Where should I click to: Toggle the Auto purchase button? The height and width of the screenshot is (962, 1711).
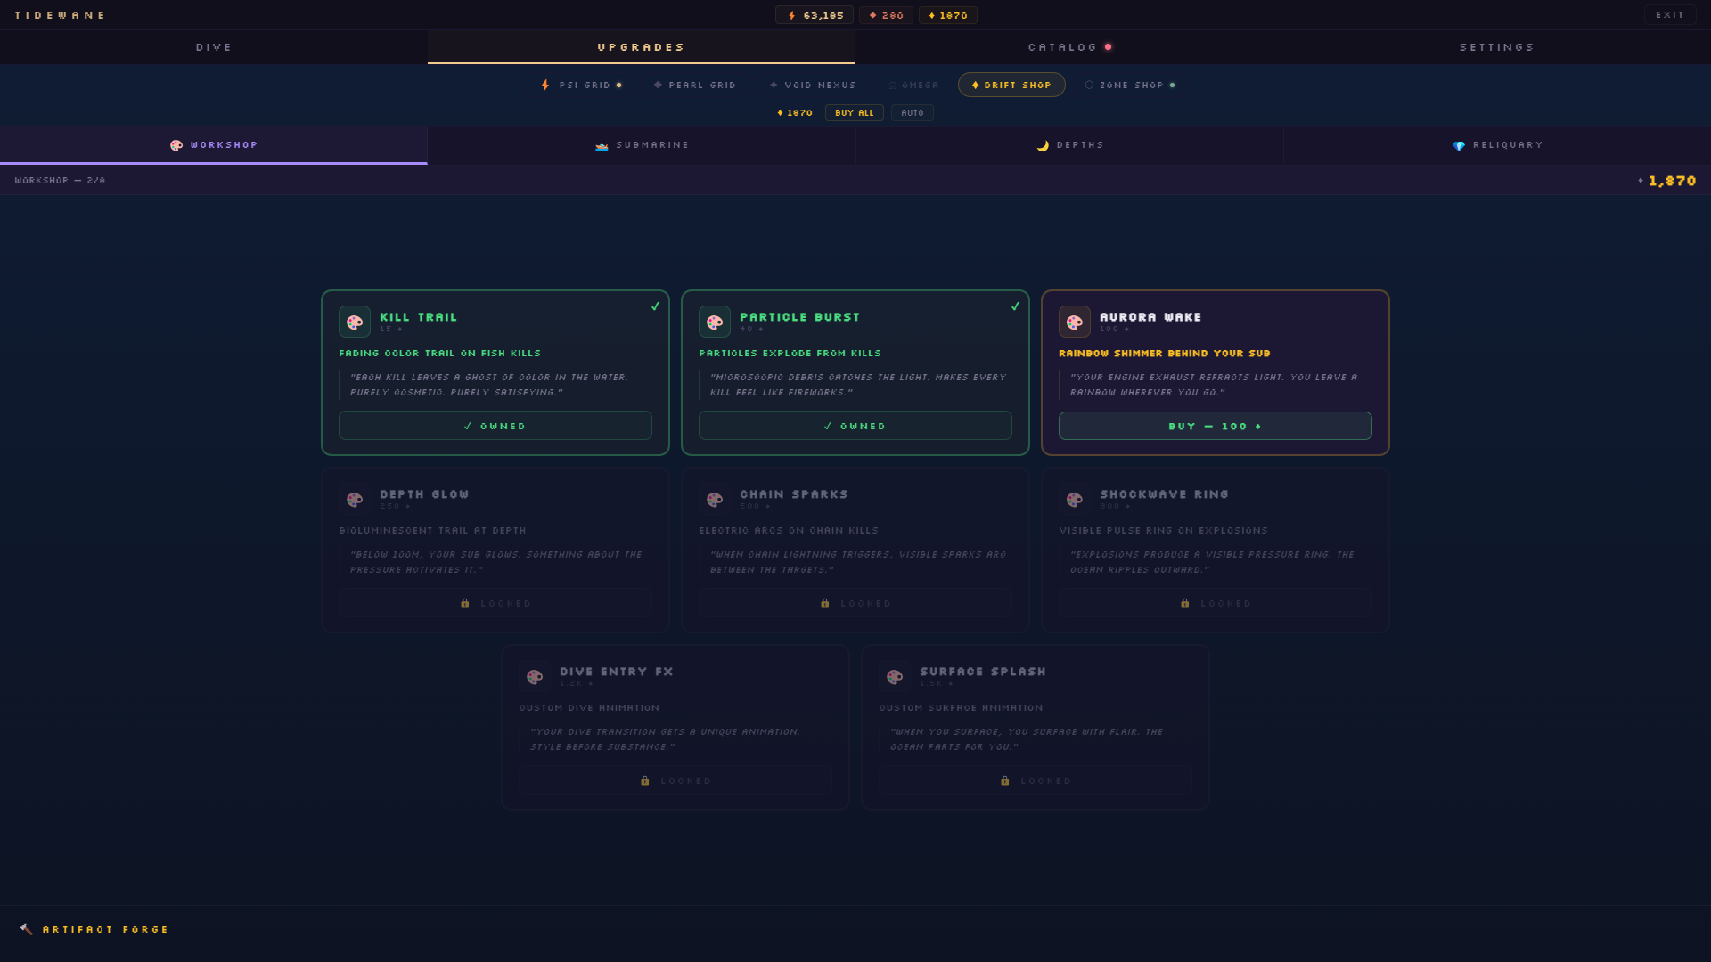pyautogui.click(x=912, y=113)
